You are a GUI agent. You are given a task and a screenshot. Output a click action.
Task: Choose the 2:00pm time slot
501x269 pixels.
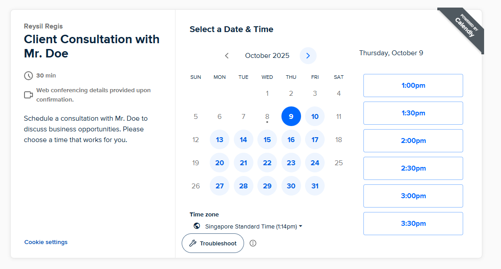pyautogui.click(x=413, y=141)
